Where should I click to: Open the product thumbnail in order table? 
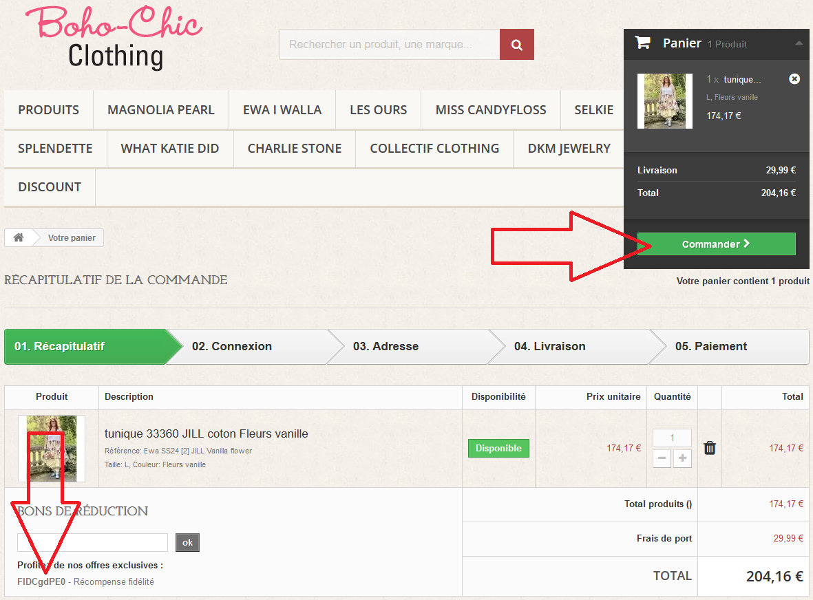tap(52, 449)
